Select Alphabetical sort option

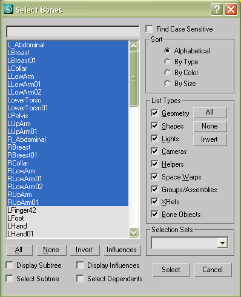pos(167,50)
